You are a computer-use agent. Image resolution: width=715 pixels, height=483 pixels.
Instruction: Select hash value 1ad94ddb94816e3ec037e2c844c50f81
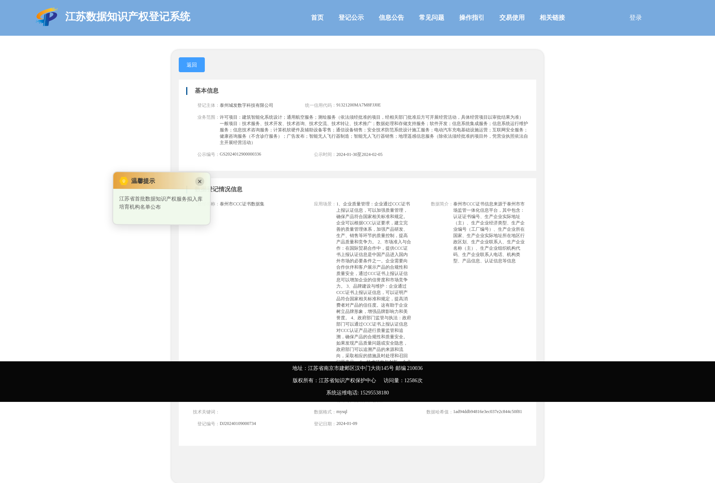click(487, 412)
